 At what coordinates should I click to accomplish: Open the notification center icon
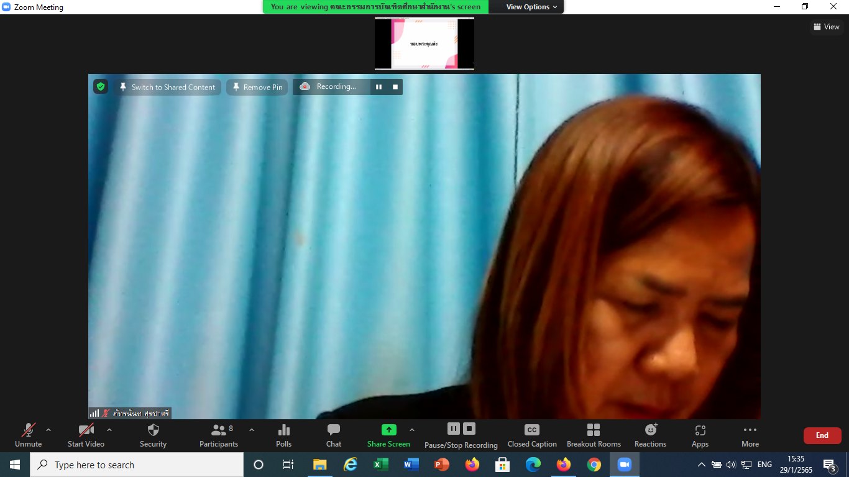pyautogui.click(x=829, y=465)
